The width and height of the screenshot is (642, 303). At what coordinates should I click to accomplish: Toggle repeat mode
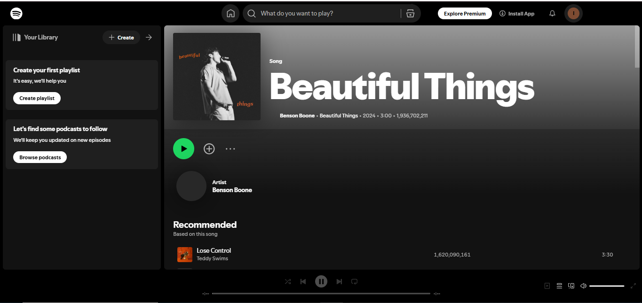pos(354,281)
